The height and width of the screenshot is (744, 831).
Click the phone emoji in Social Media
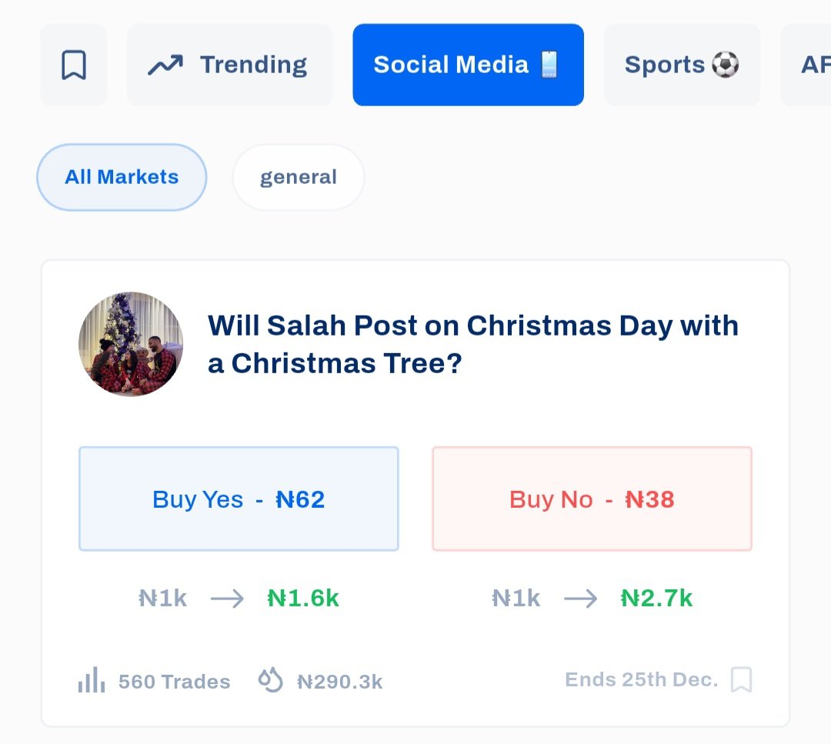(x=549, y=65)
